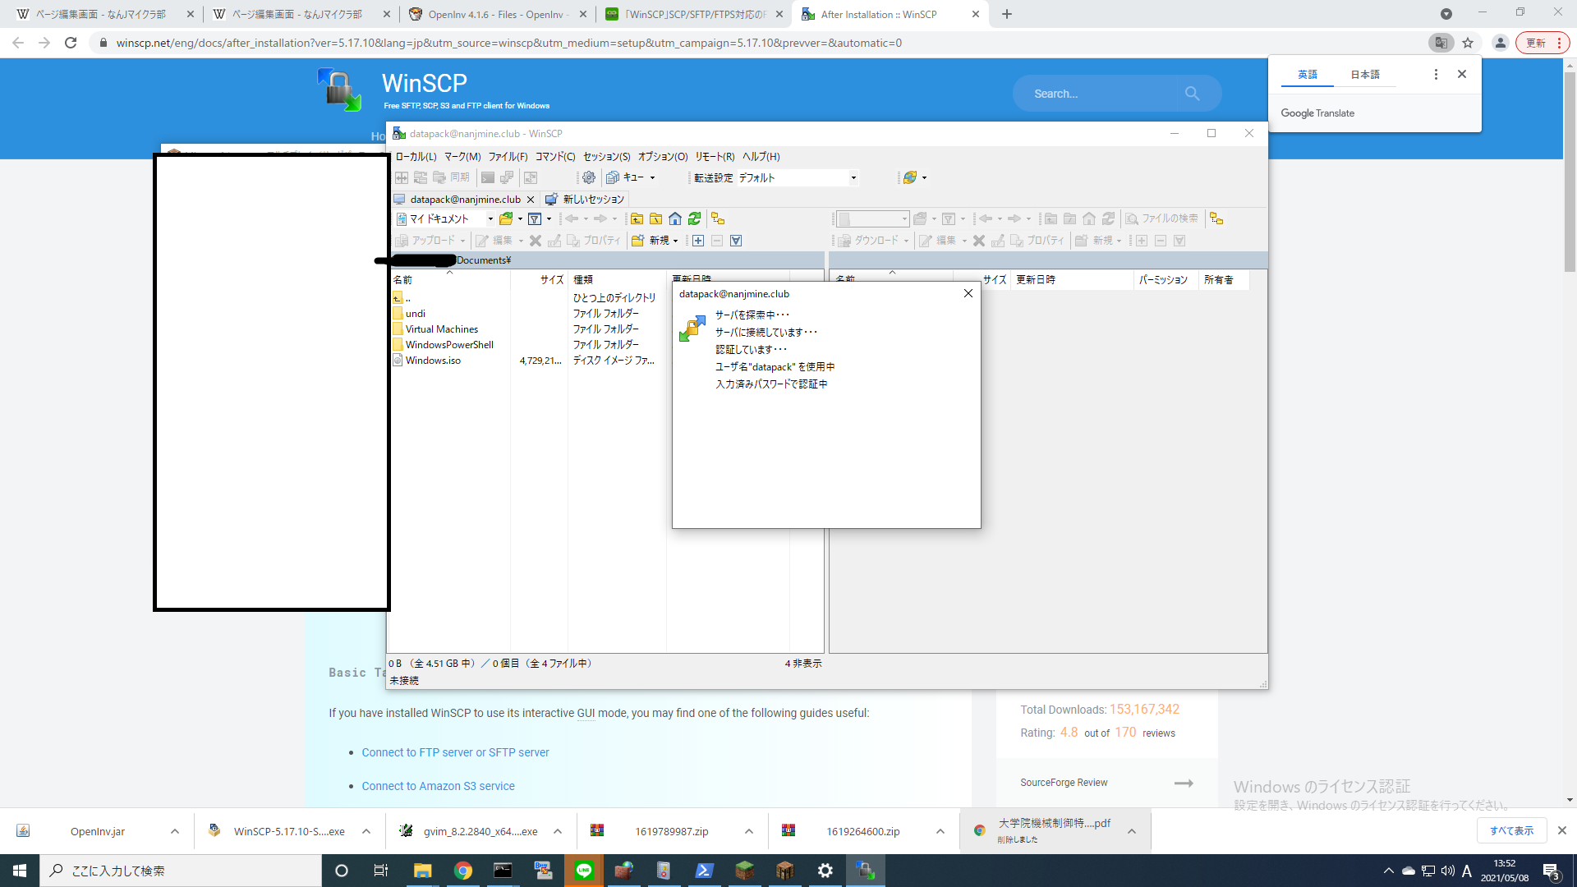Click local panel parent directory folder icon
The image size is (1577, 887).
(637, 218)
